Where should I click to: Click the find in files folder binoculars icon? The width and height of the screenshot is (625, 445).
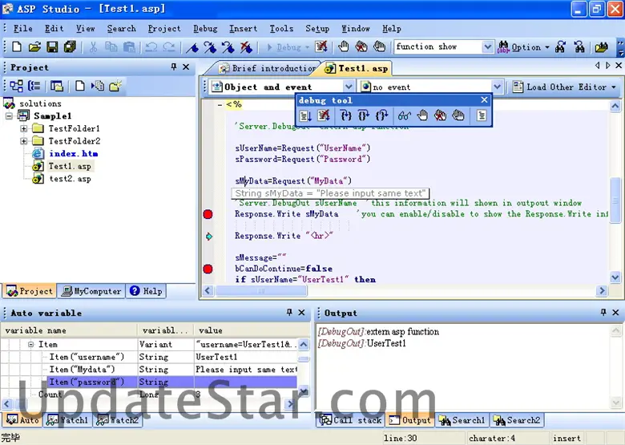coord(601,47)
